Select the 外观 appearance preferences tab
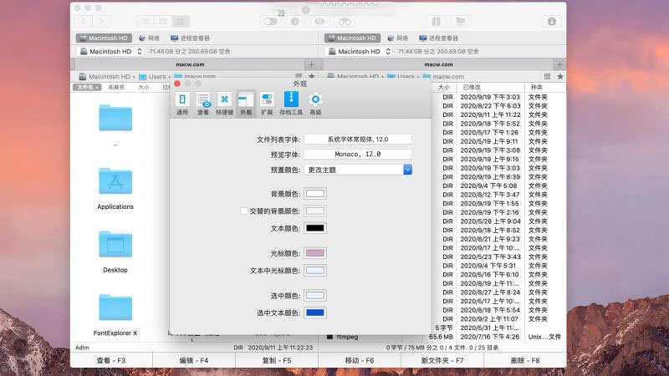Viewport: 669px width, 376px height. (246, 104)
